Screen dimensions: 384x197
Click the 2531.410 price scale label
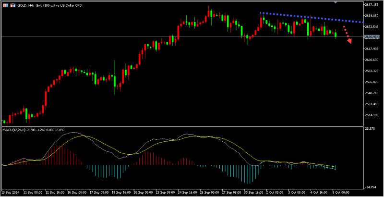pos(372,104)
